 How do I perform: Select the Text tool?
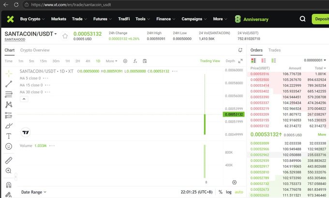click(x=9, y=136)
